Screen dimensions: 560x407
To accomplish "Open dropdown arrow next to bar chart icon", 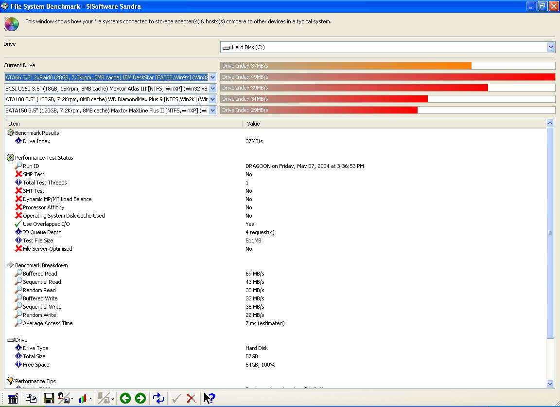I will pyautogui.click(x=90, y=398).
